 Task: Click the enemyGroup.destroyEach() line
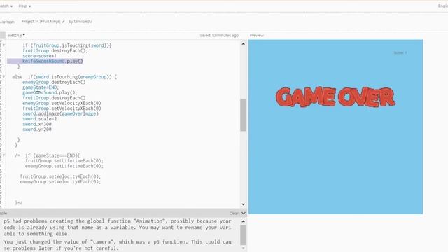click(54, 83)
